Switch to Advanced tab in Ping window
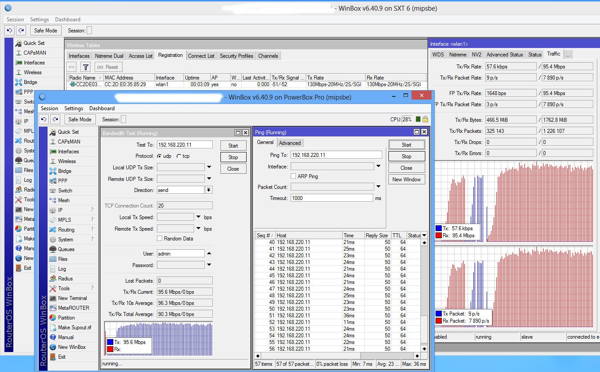 [290, 143]
